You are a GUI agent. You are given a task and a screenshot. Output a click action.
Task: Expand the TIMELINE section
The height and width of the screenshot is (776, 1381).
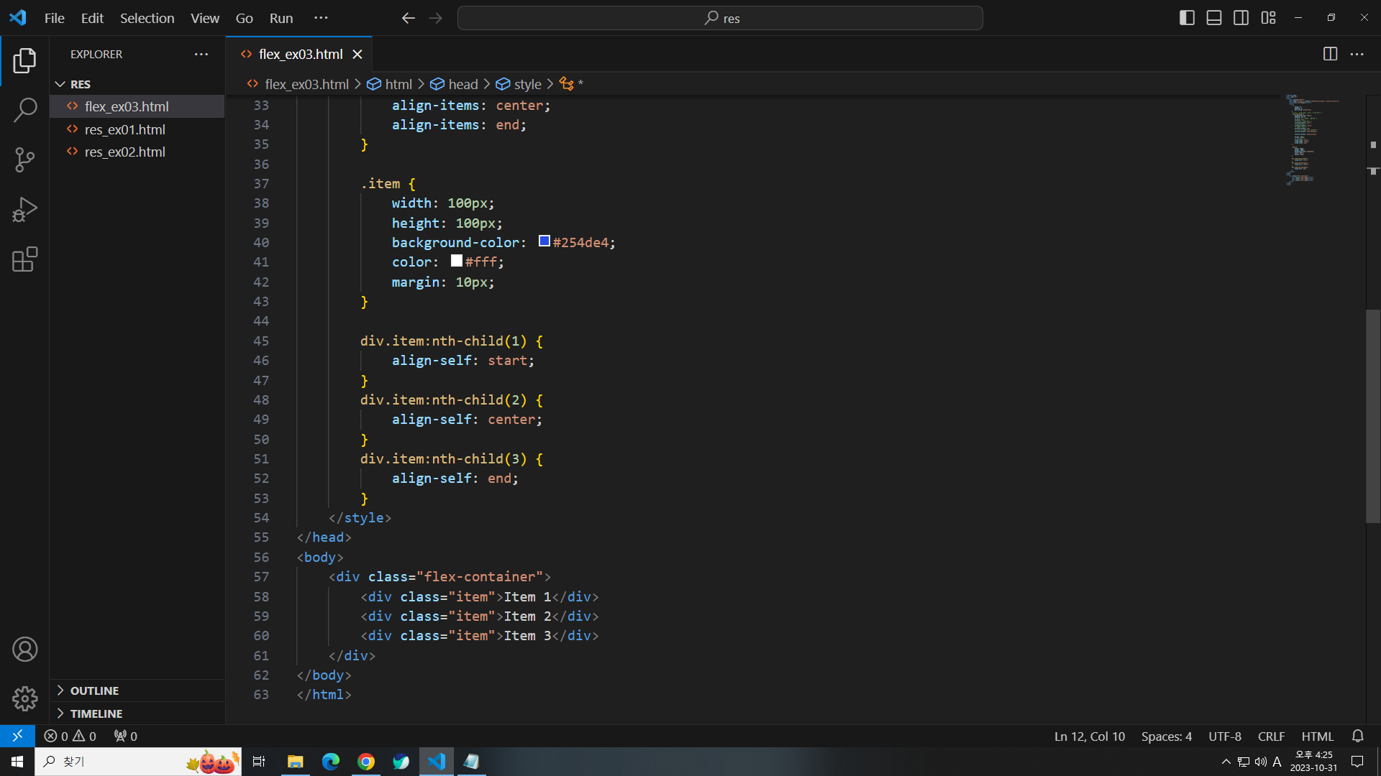[96, 713]
